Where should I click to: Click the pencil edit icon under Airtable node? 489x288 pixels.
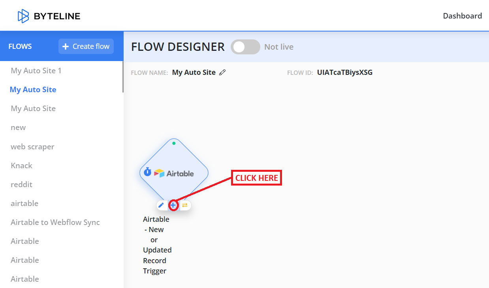(x=161, y=205)
